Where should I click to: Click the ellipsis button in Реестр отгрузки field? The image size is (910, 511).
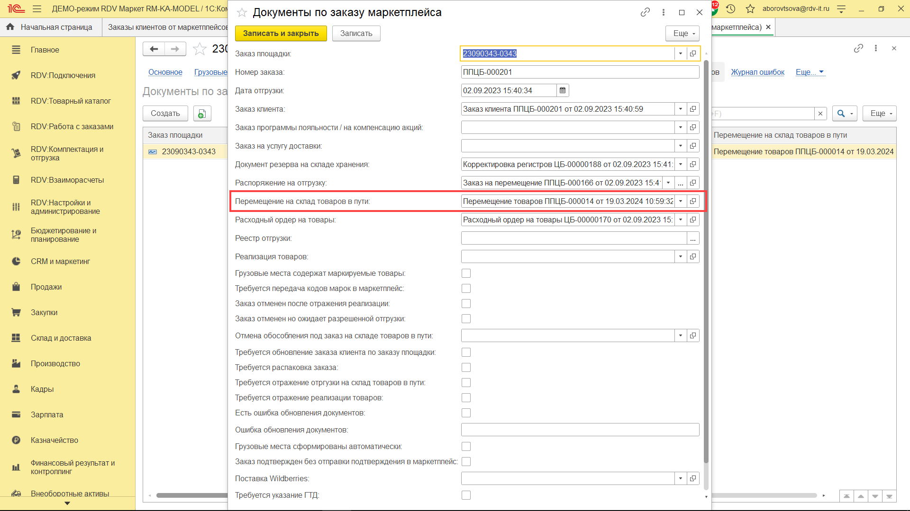tap(693, 238)
